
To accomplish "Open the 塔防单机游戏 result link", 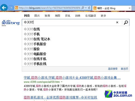I will [x=60, y=97].
